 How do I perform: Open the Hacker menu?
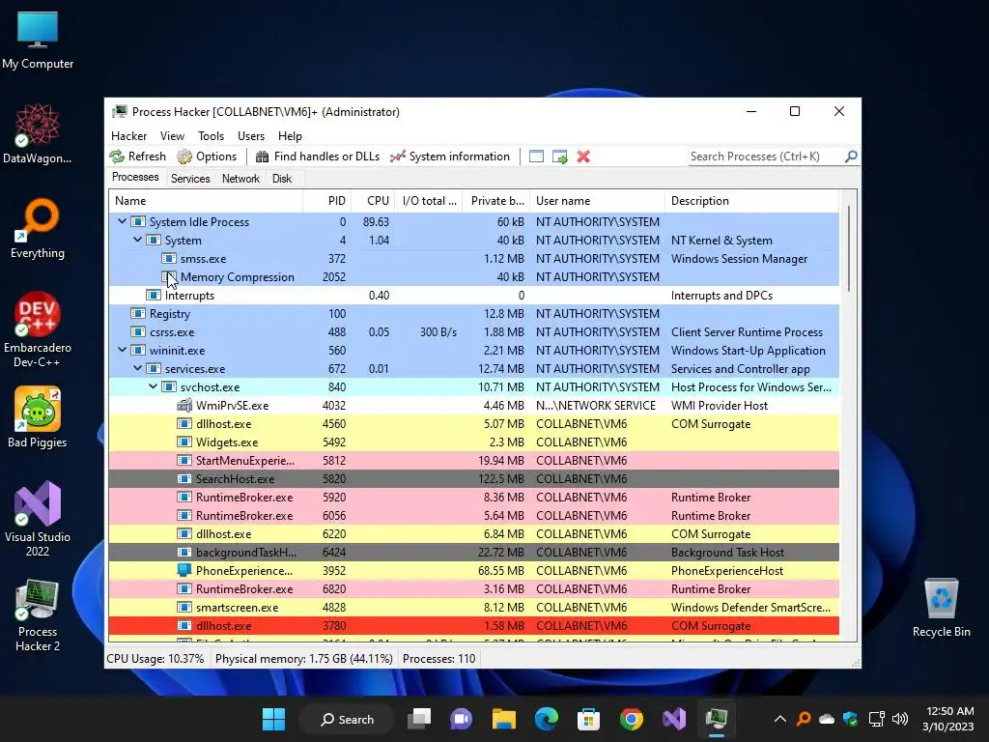coord(128,135)
